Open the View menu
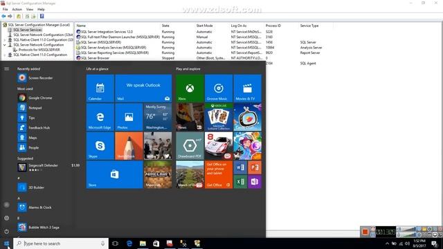This screenshot has width=443, height=249. pyautogui.click(x=30, y=9)
